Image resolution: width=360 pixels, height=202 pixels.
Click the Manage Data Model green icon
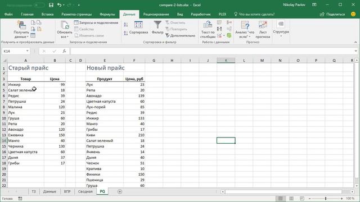229,35
